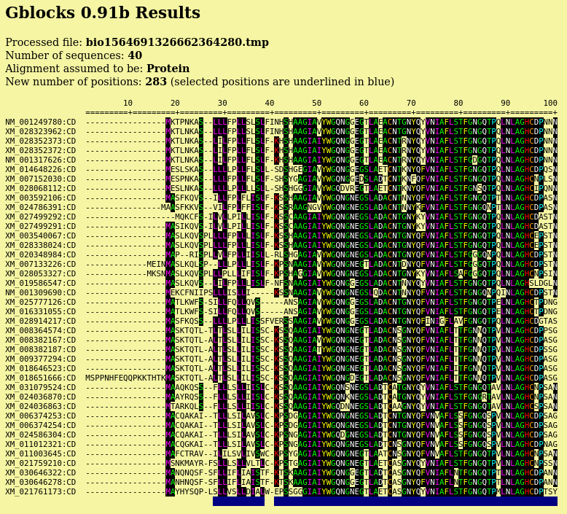Select sequence label NM_001249780:CD
Image resolution: width=567 pixels, height=514 pixels.
pyautogui.click(x=40, y=122)
